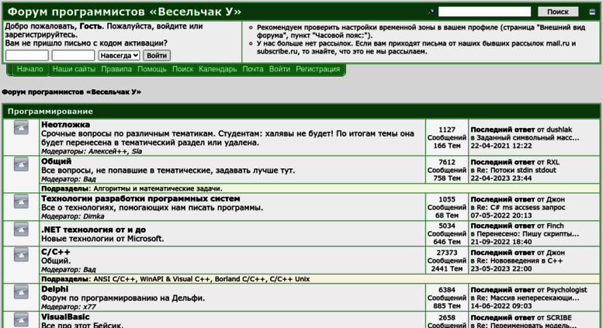Open moderator Dimka profile
This screenshot has height=328, width=603.
point(94,216)
